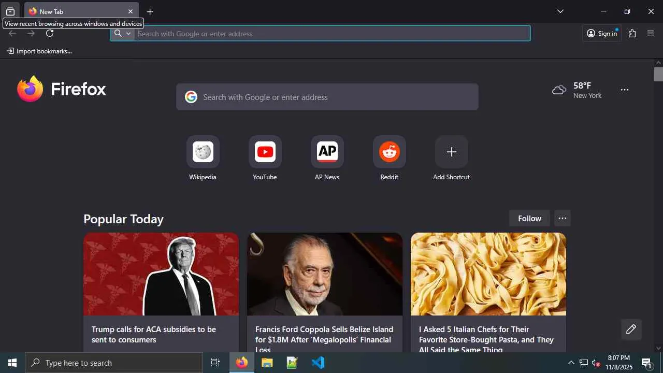This screenshot has width=663, height=373.
Task: Launch Visual Studio Code from the taskbar
Action: [x=318, y=363]
